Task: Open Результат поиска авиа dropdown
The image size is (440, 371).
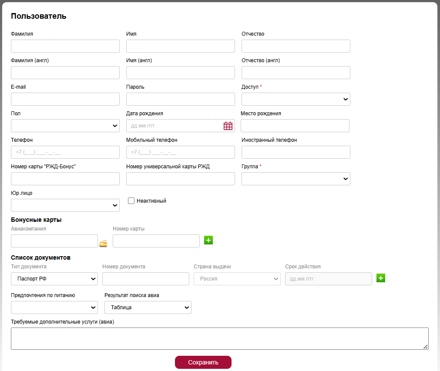Action: [148, 307]
